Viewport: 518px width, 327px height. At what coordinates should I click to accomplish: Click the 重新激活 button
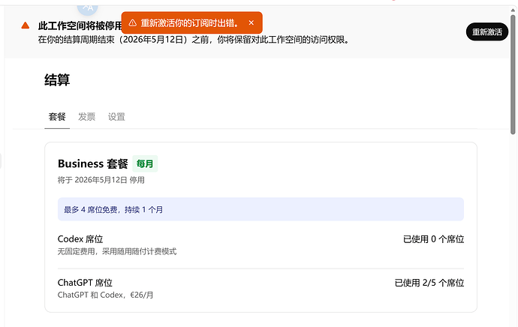(487, 32)
